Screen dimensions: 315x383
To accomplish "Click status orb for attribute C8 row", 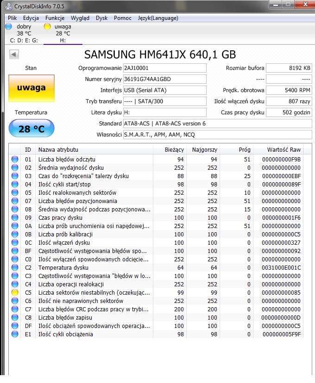I will tap(15, 317).
